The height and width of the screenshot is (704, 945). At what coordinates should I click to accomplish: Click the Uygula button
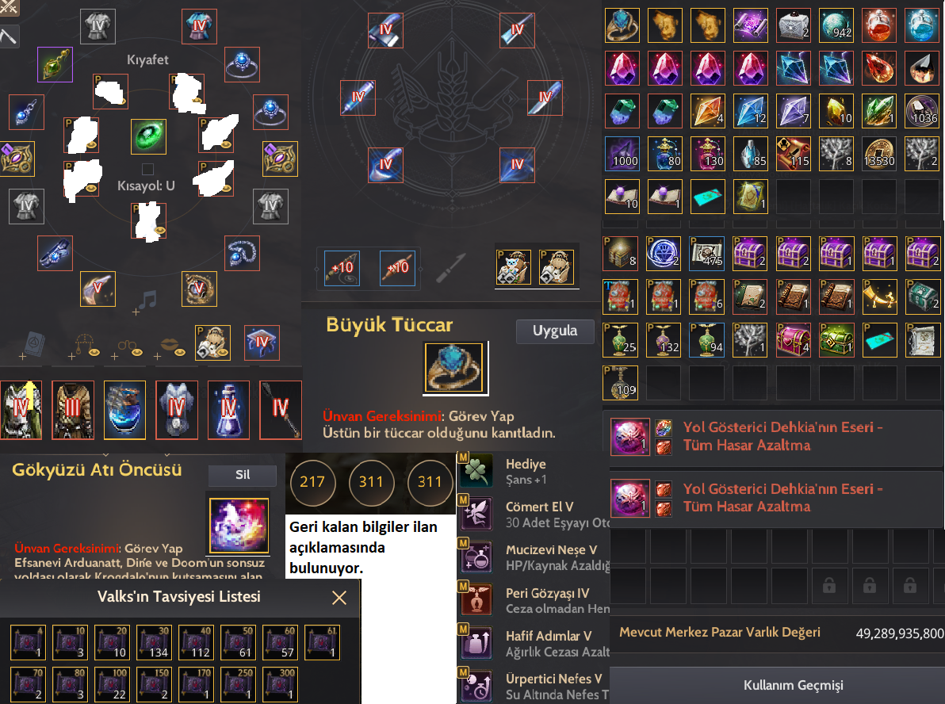coord(554,331)
